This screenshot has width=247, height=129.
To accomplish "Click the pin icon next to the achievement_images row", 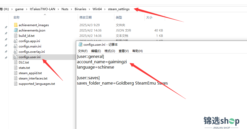I will tap(6, 27).
